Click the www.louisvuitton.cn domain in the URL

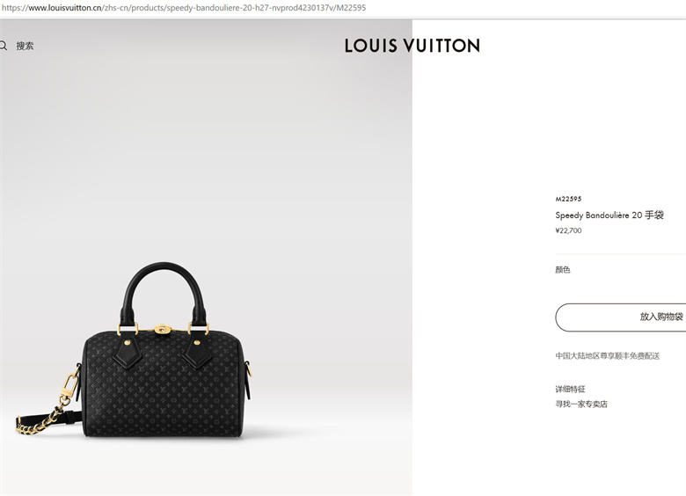tap(65, 8)
